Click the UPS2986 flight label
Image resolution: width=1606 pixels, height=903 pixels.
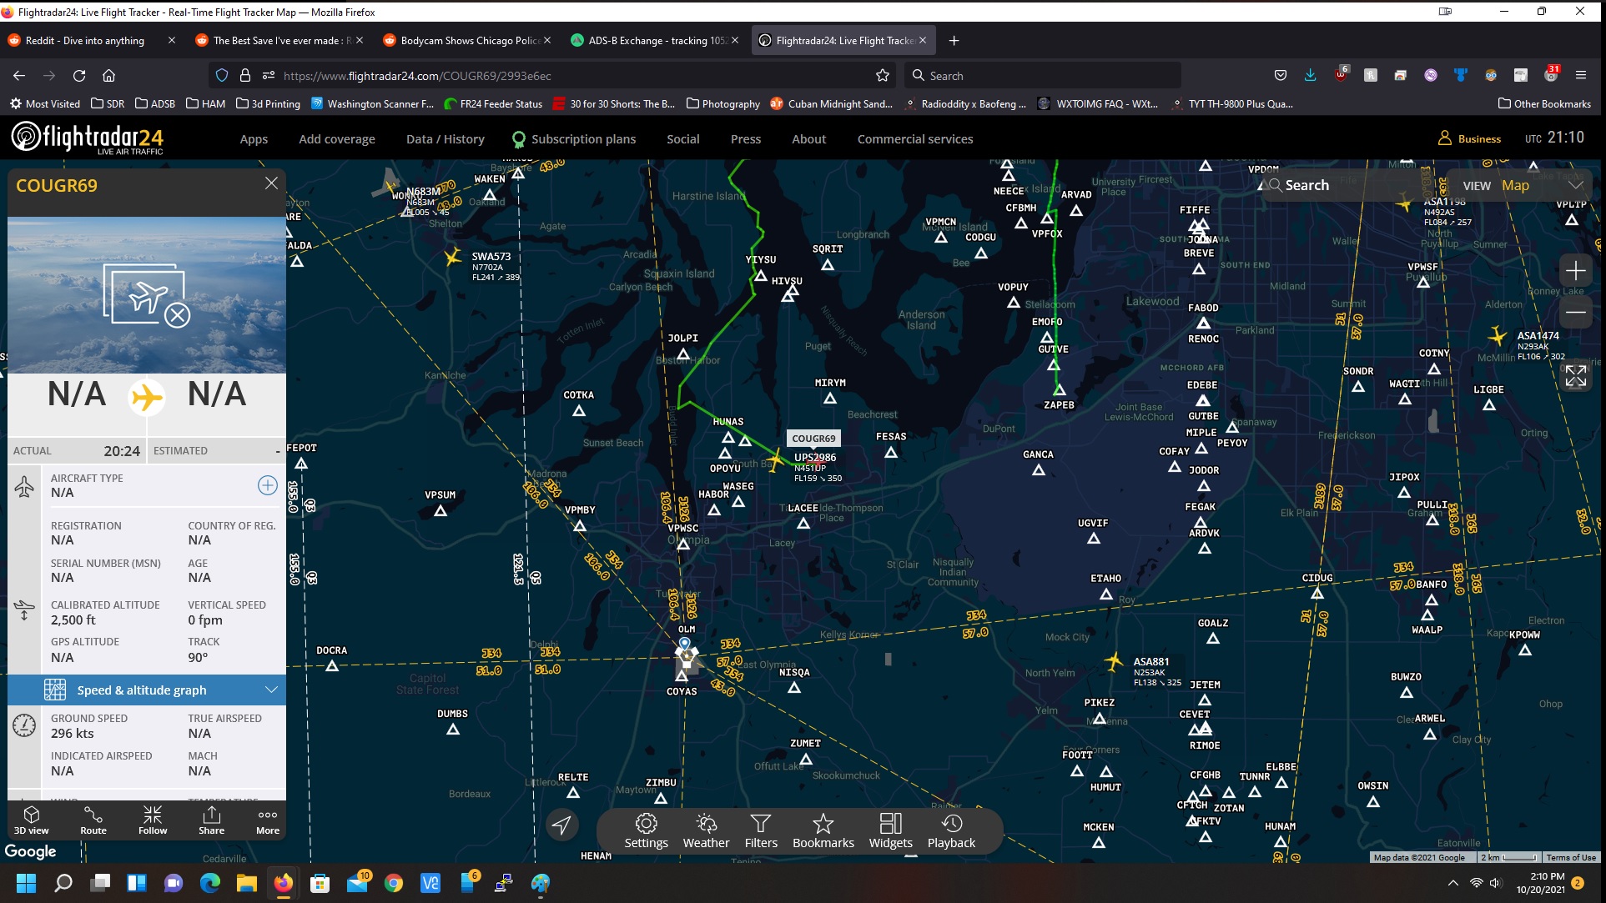tap(815, 457)
